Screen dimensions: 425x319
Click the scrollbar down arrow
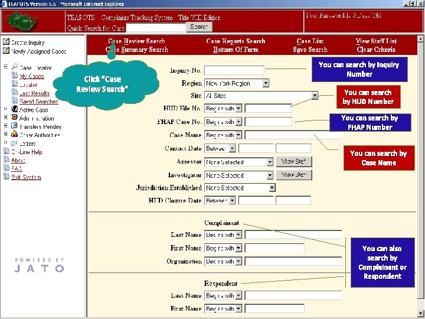point(420,313)
